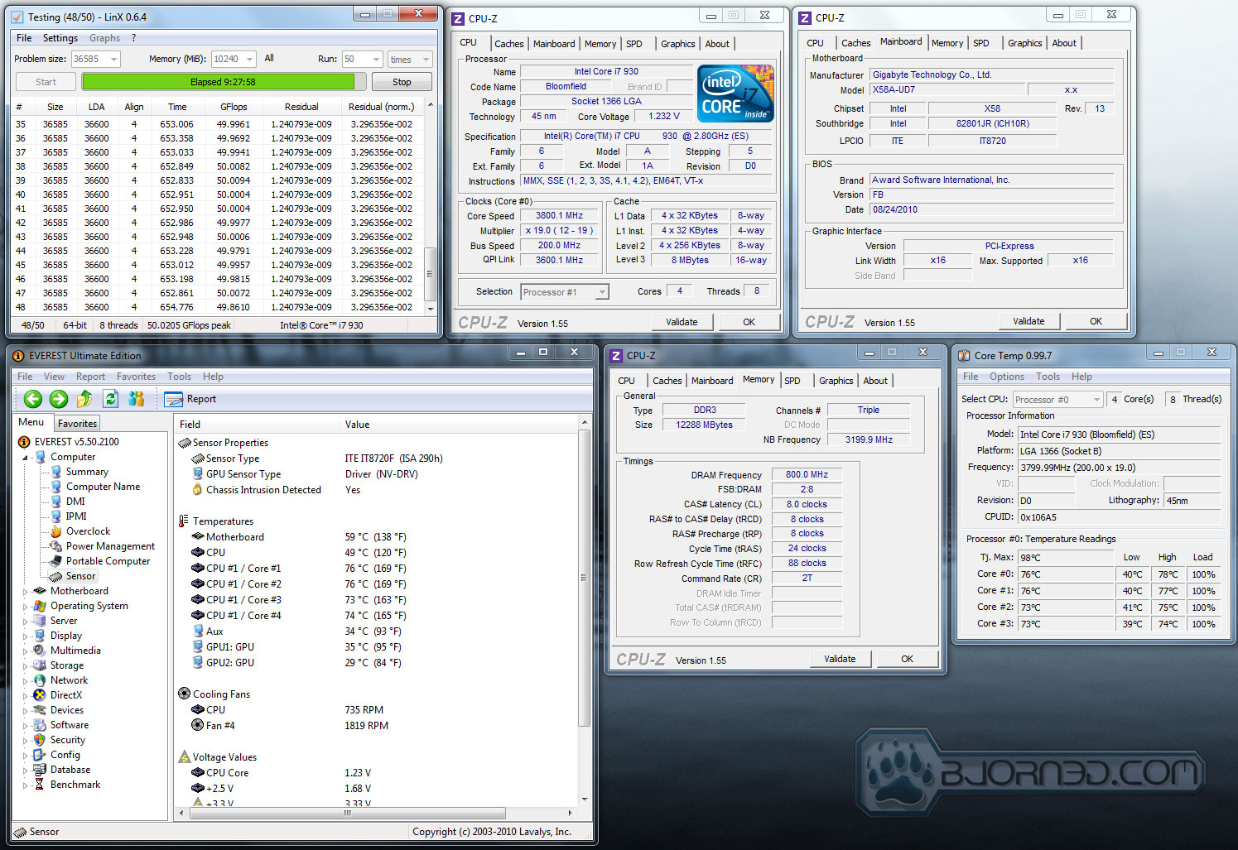Open LinX Memory (MiB) dropdown
This screenshot has width=1238, height=850.
248,59
